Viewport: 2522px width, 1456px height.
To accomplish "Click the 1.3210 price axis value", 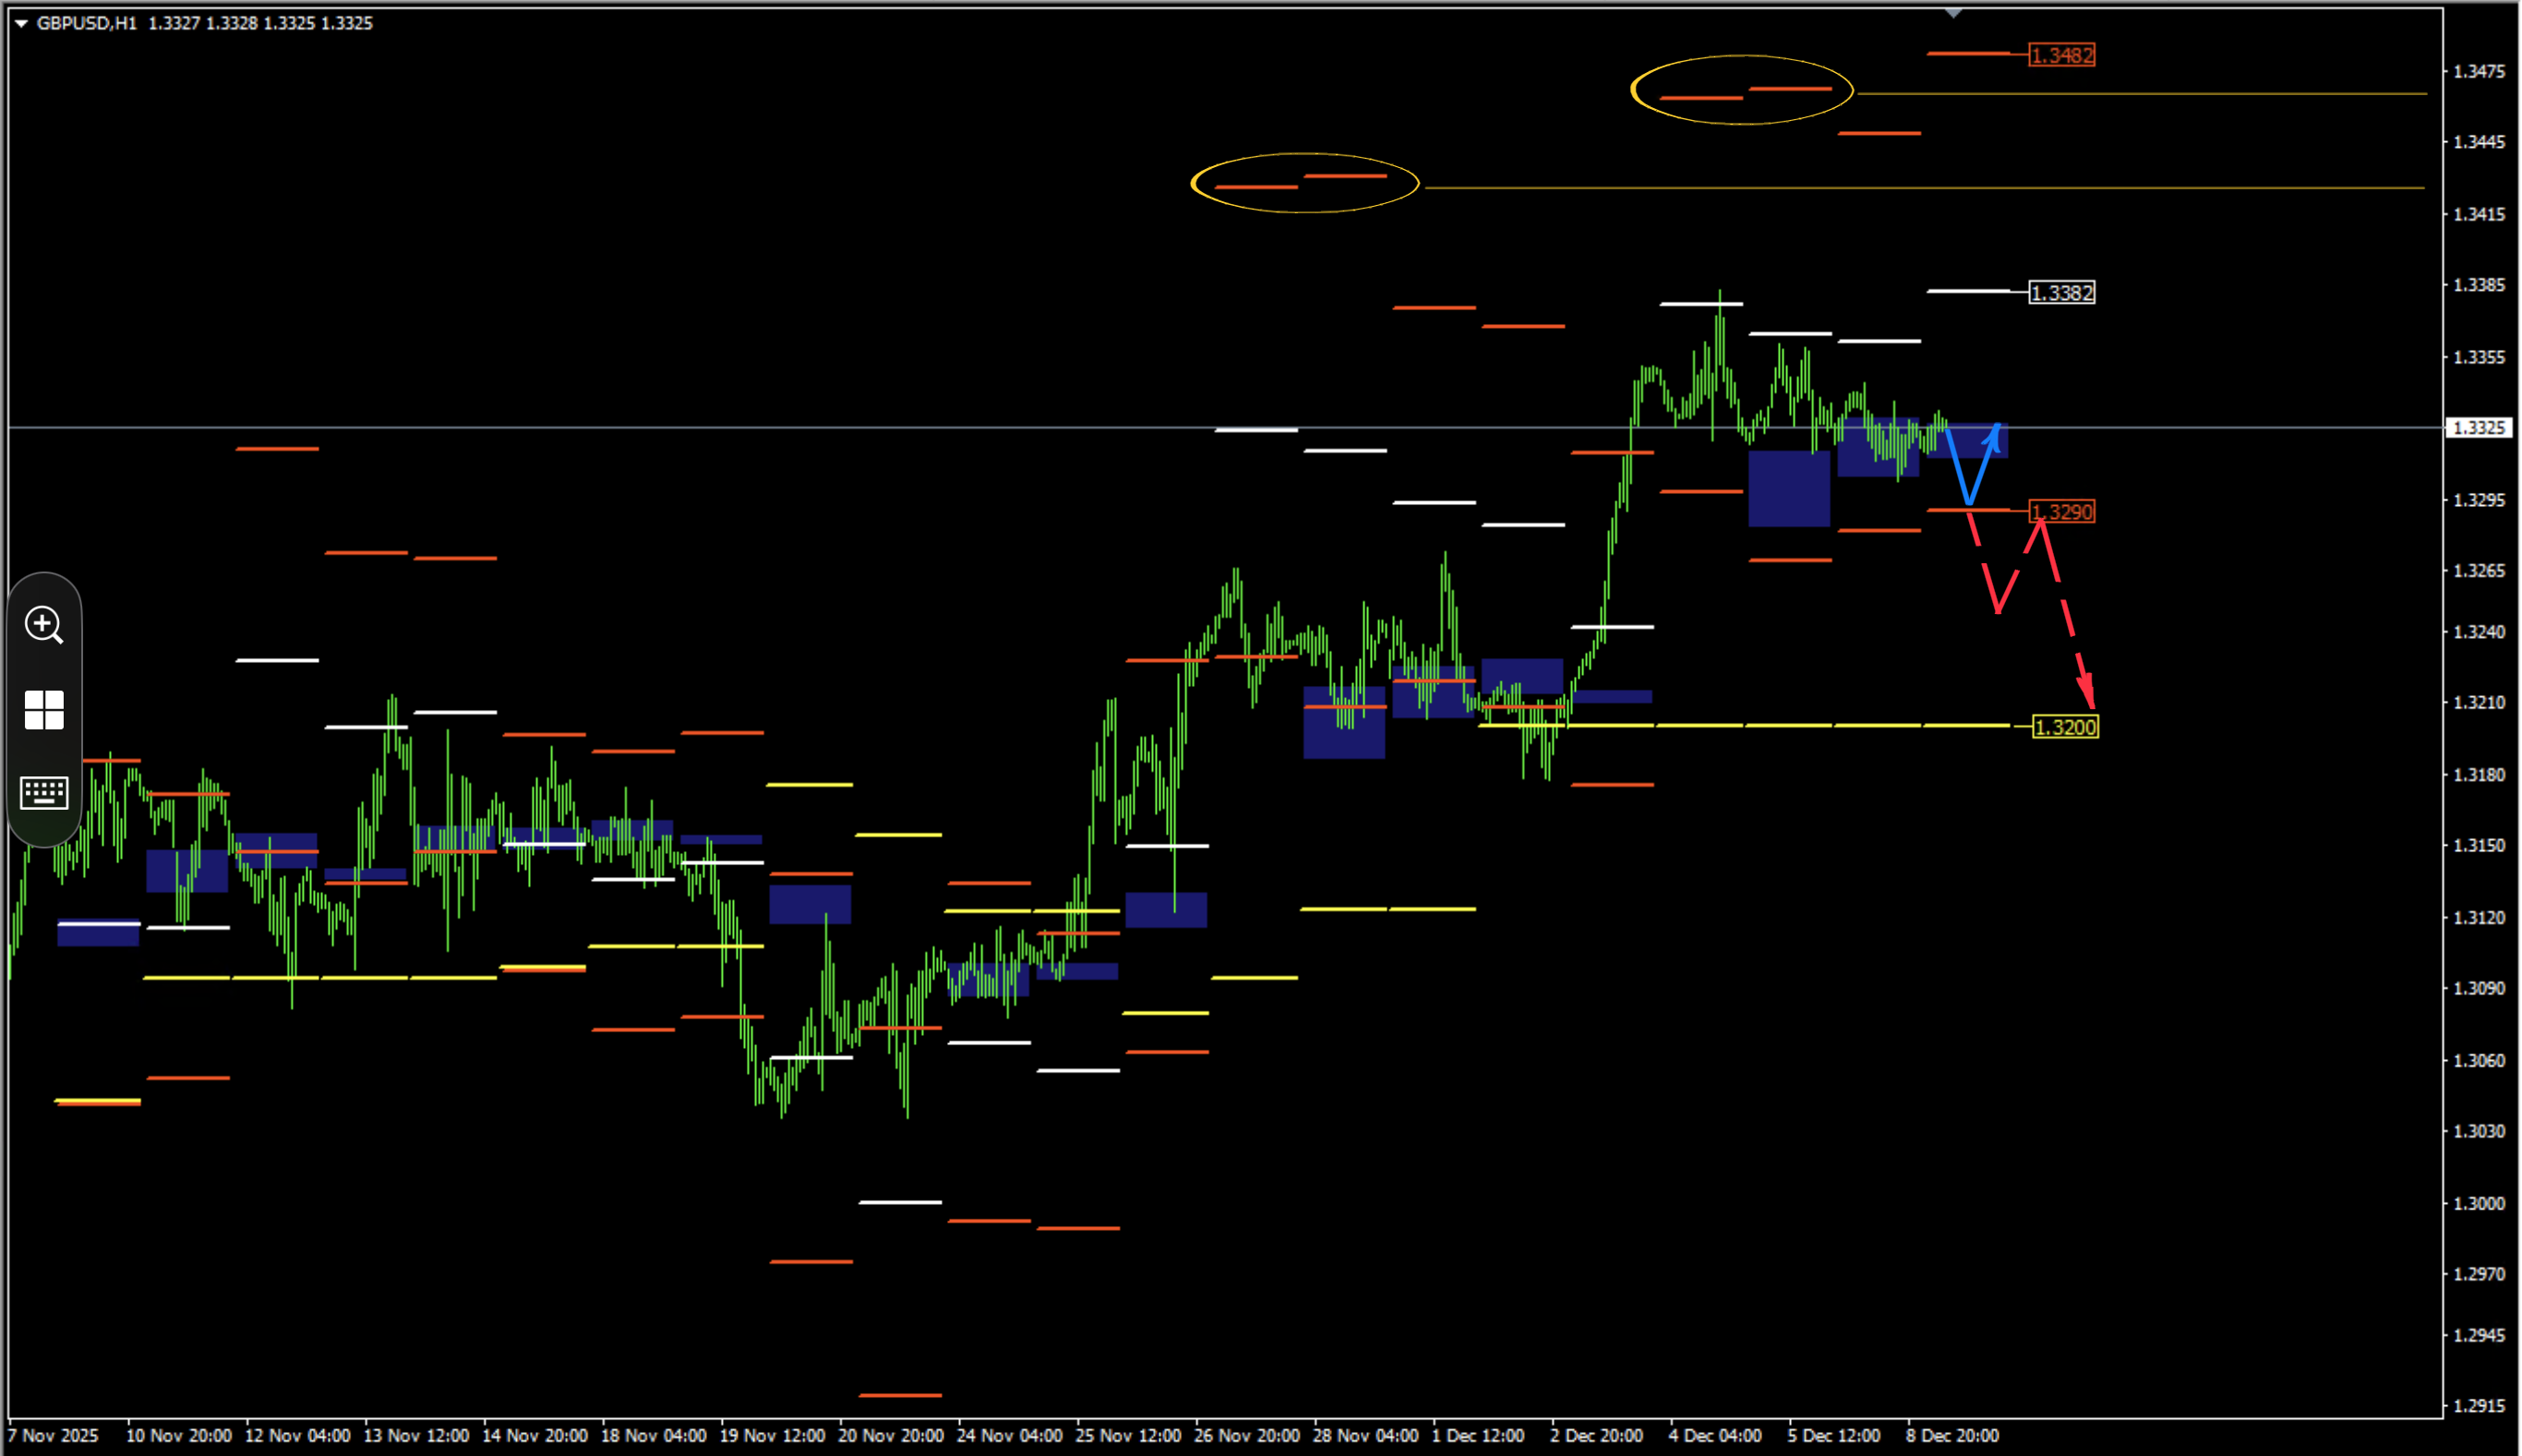I will pyautogui.click(x=2480, y=702).
